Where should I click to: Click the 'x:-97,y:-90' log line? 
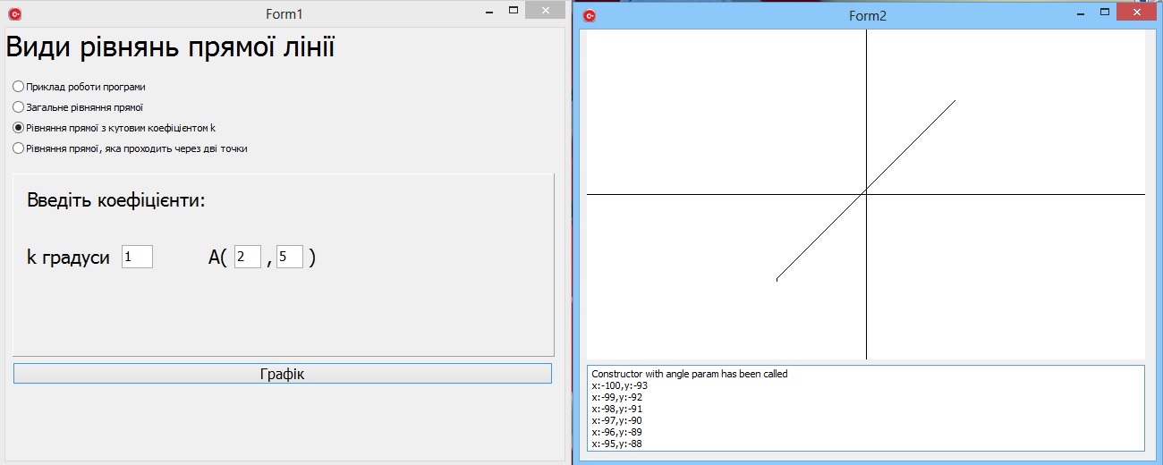pos(617,420)
